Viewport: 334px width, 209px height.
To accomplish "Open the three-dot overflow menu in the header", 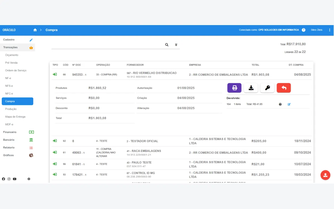I will tap(330, 30).
